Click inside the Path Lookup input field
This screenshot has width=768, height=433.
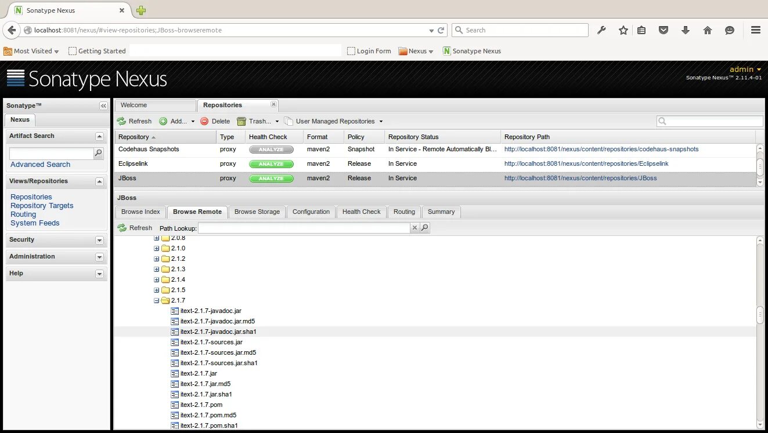tap(302, 228)
